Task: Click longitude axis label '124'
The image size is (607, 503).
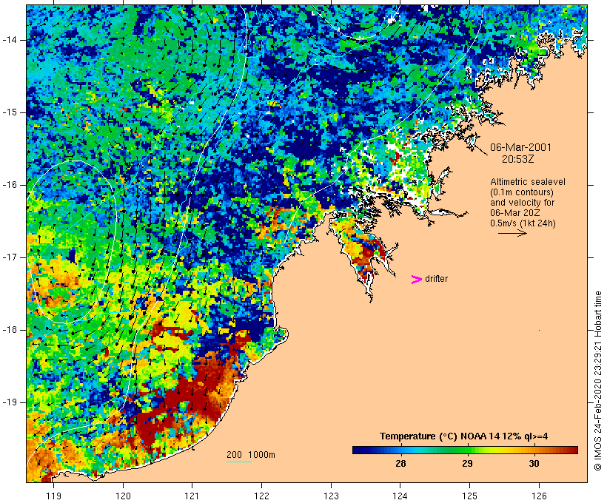Action: (400, 496)
